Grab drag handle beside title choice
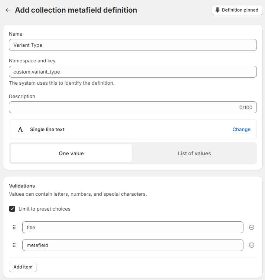The height and width of the screenshot is (280, 265). [14, 227]
